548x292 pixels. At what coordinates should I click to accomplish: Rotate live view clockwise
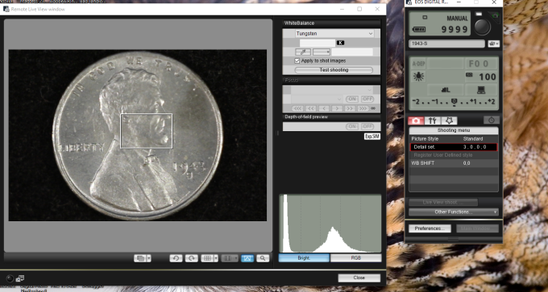(x=192, y=258)
